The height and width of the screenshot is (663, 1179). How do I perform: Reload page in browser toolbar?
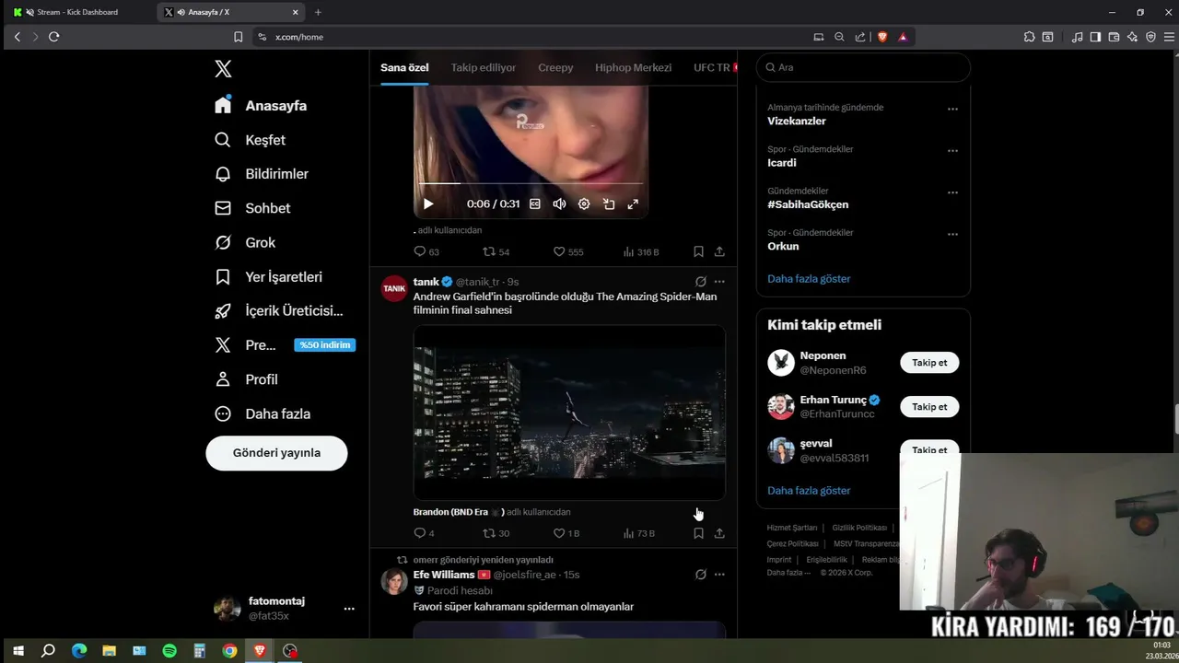[53, 37]
